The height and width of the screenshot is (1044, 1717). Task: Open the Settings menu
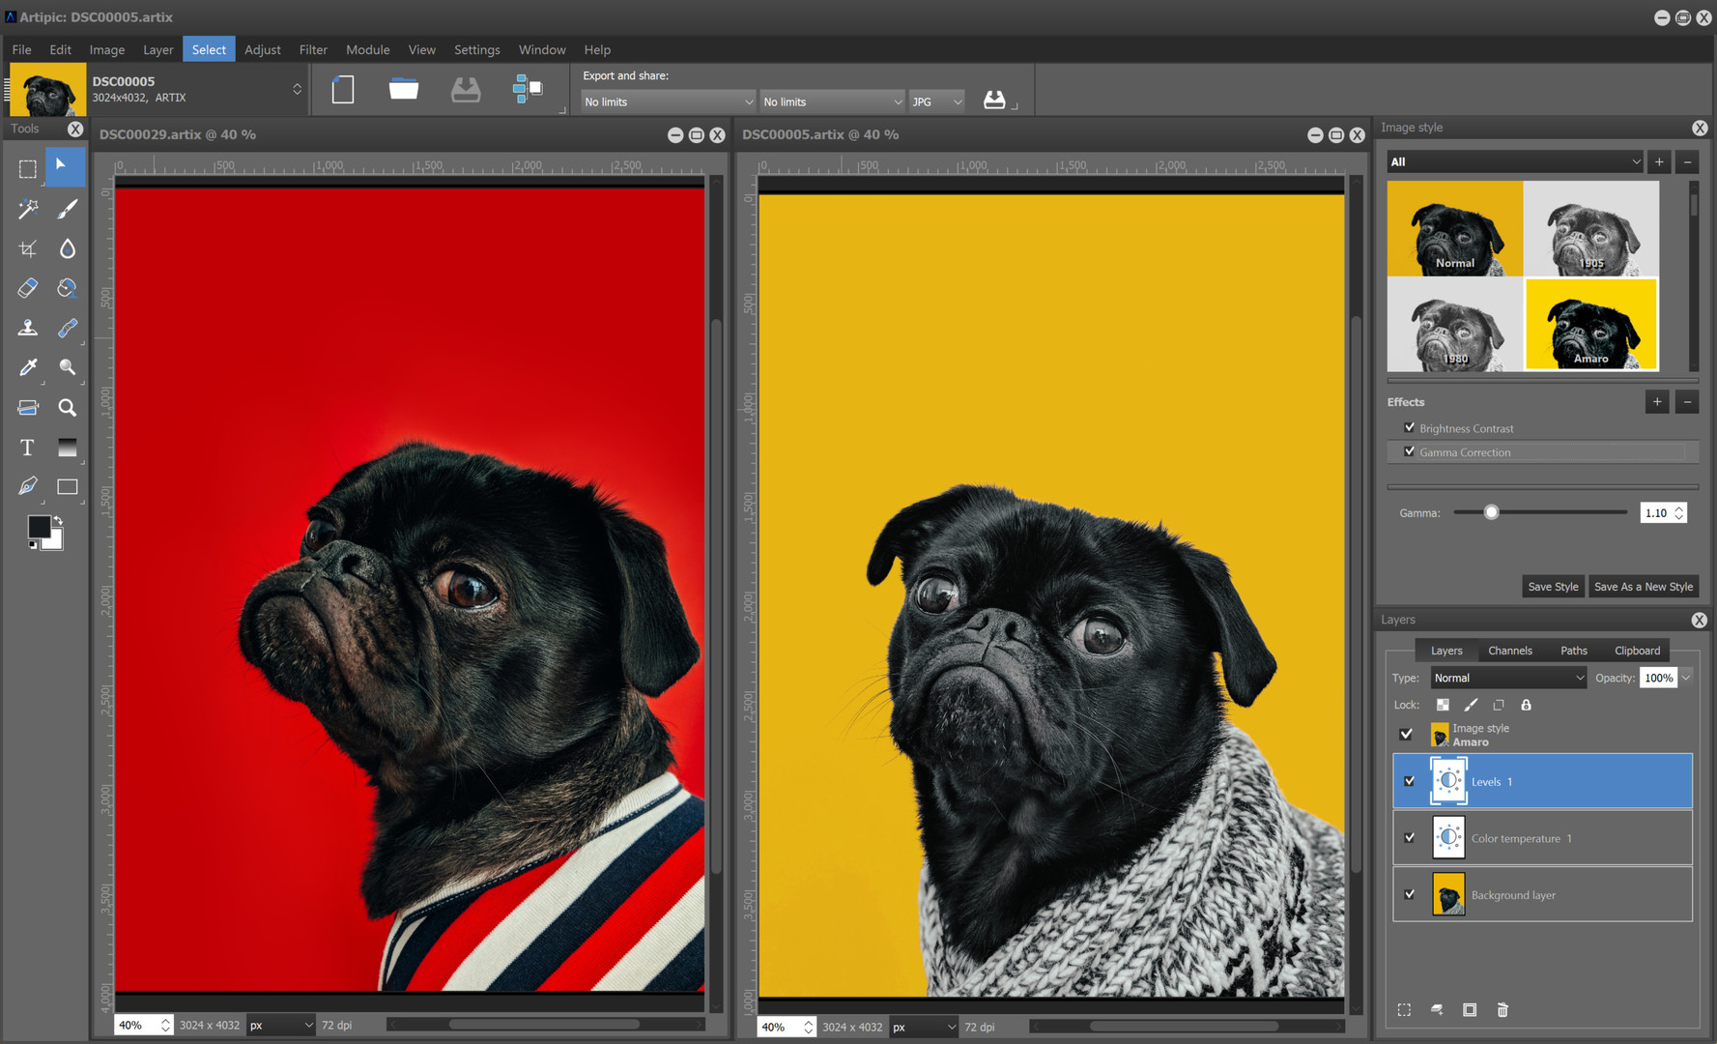[x=477, y=49]
